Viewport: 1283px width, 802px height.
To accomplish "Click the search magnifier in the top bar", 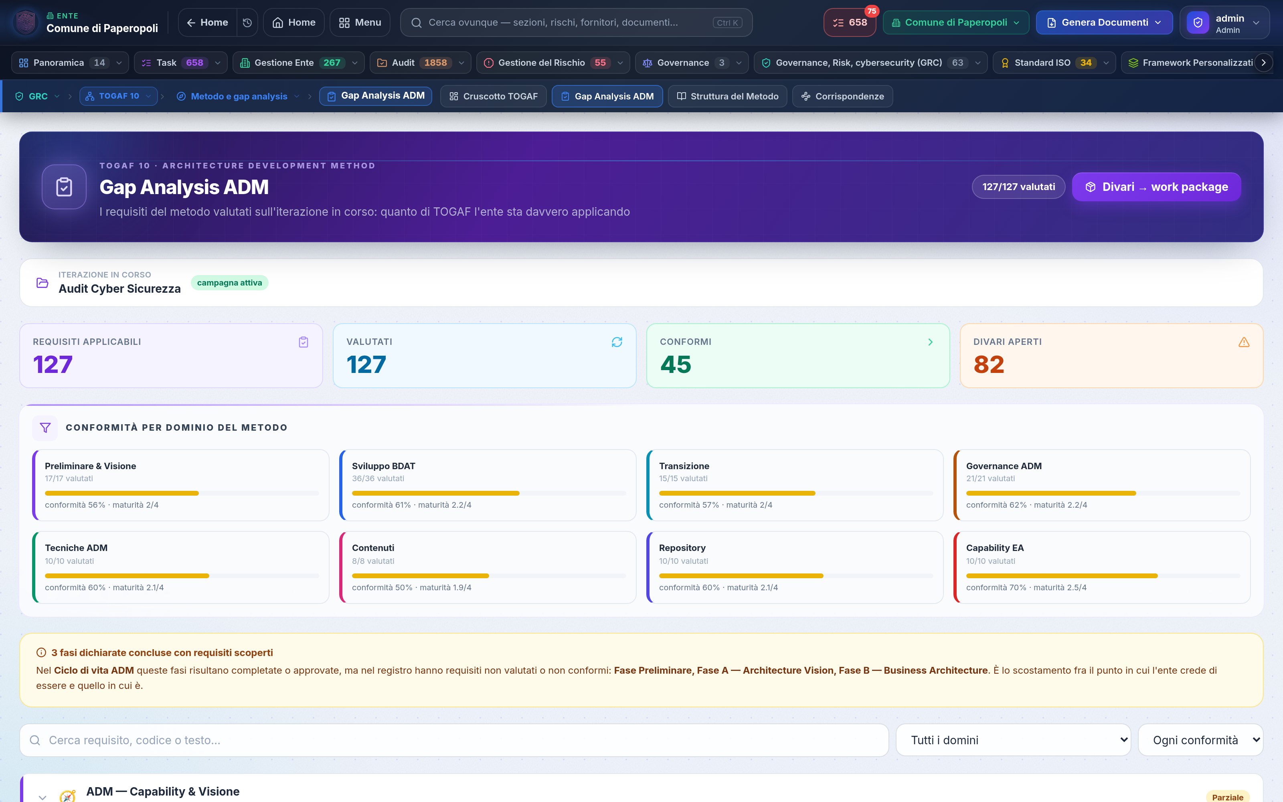I will [x=416, y=22].
